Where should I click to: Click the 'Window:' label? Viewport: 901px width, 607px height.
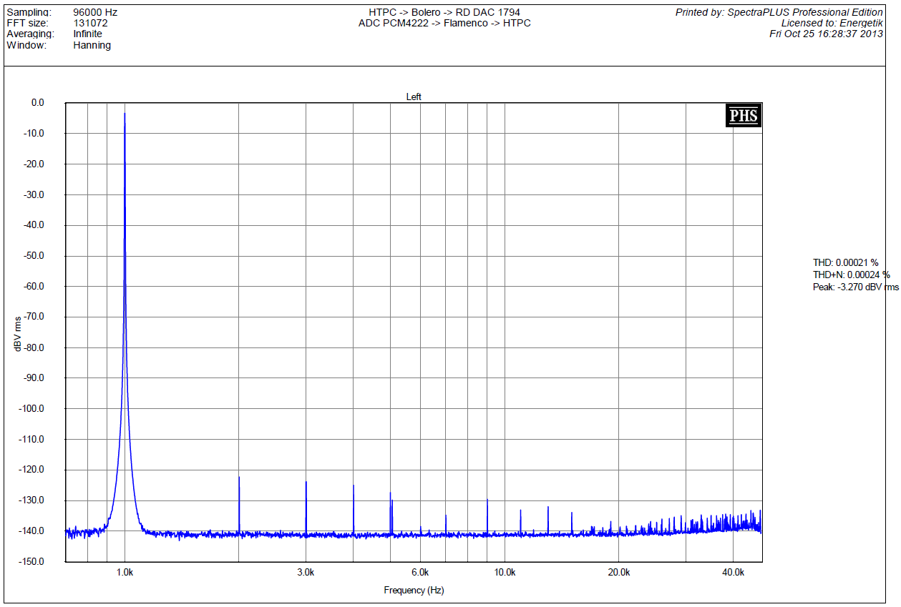(26, 45)
